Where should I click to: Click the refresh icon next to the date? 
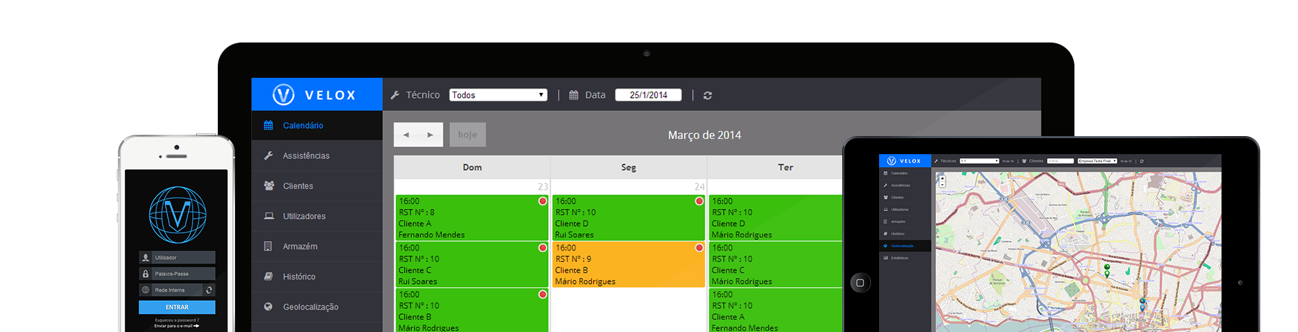click(707, 95)
